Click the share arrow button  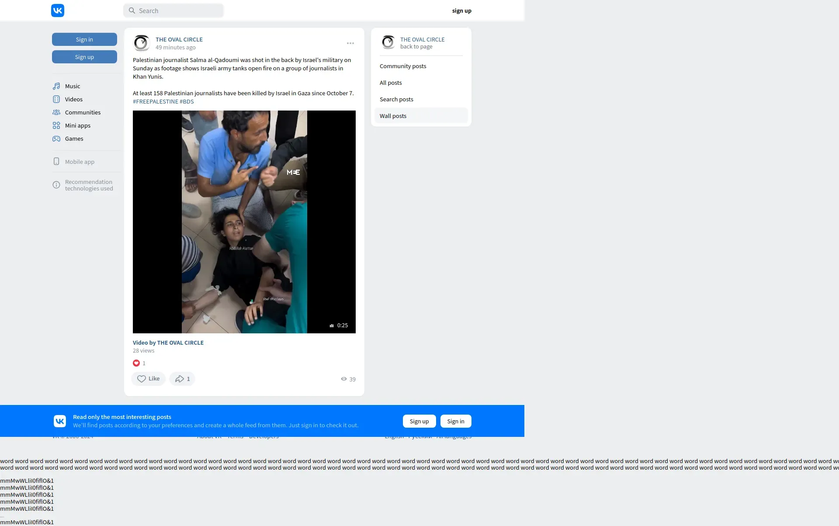(x=182, y=379)
